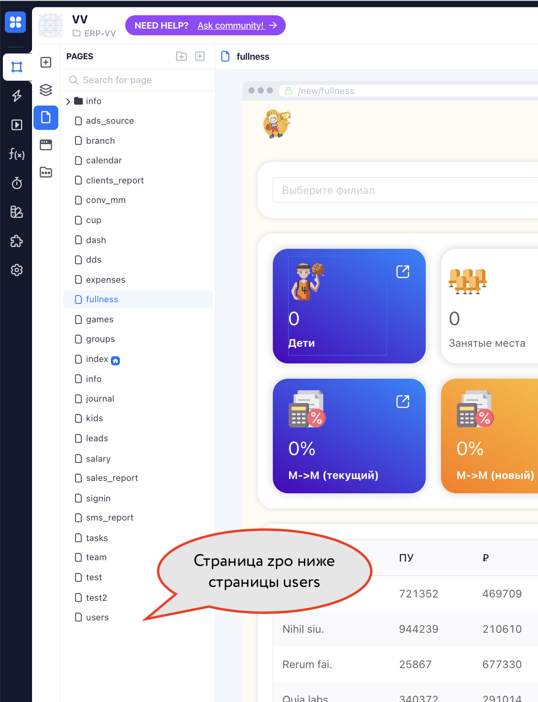The width and height of the screenshot is (538, 702).
Task: Select the fullness page in list
Action: [138, 299]
